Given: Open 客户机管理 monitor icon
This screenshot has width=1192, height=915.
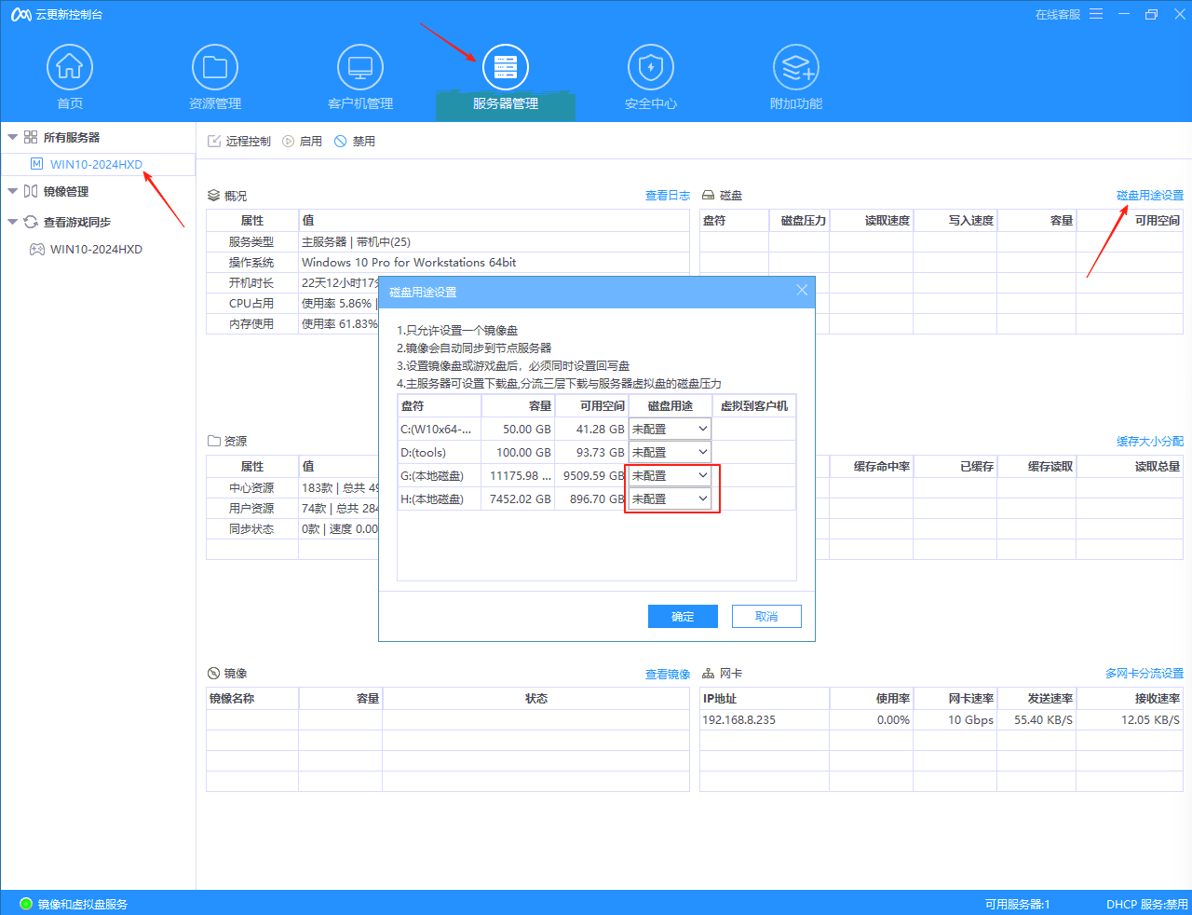Looking at the screenshot, I should coord(360,68).
